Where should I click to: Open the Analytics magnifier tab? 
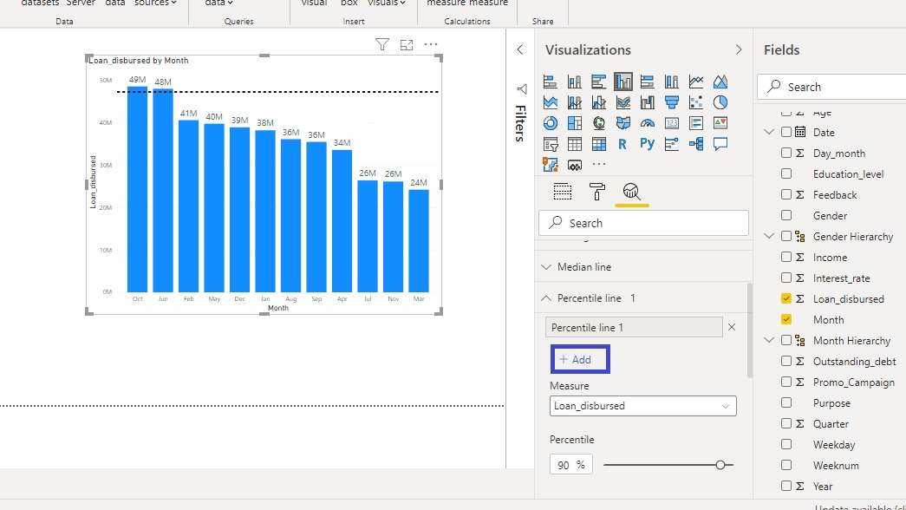(x=631, y=192)
